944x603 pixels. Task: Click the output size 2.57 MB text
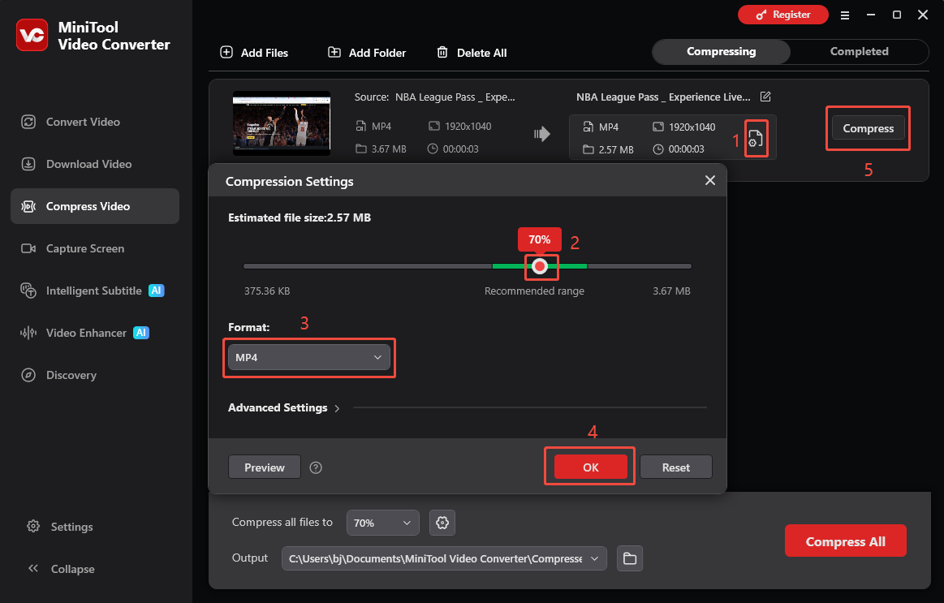point(616,150)
